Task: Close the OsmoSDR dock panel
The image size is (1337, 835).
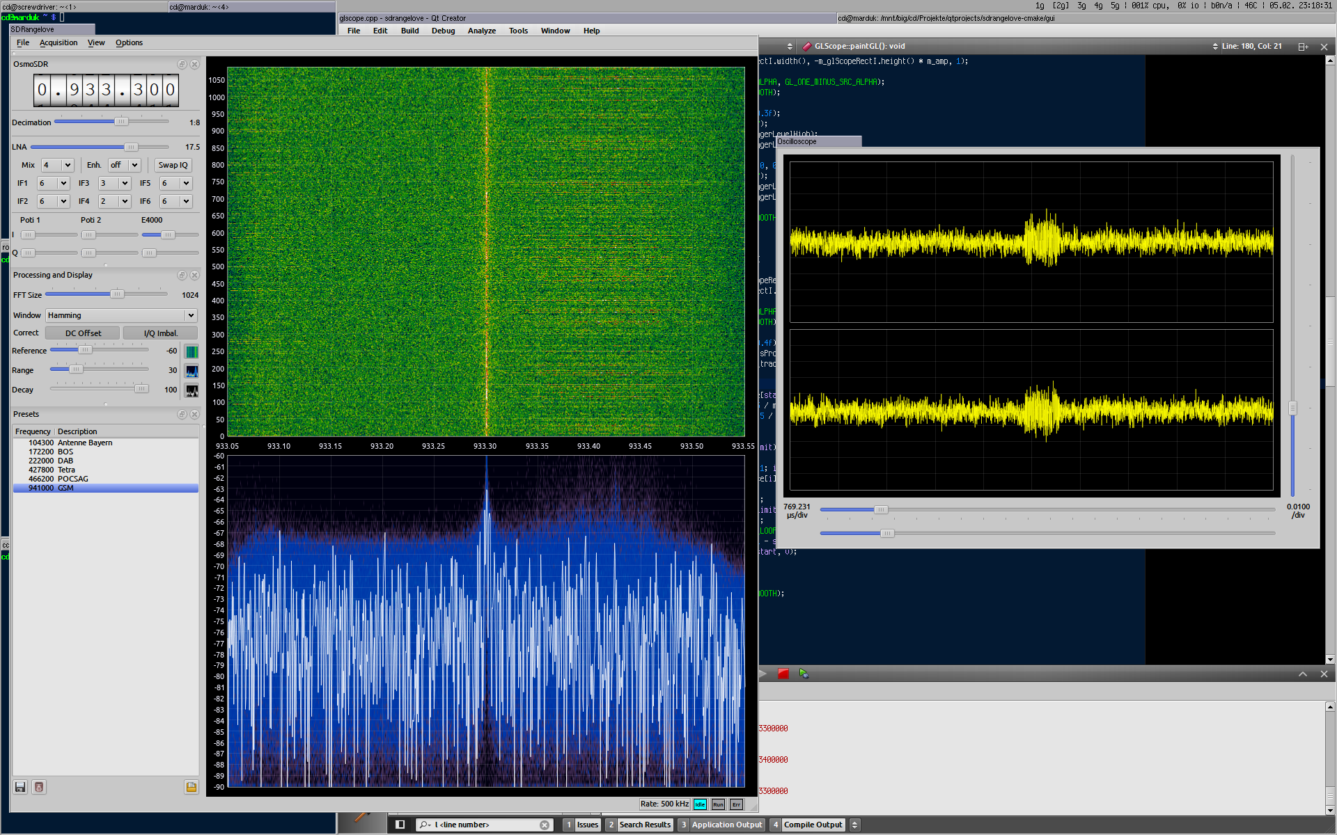Action: pos(195,64)
